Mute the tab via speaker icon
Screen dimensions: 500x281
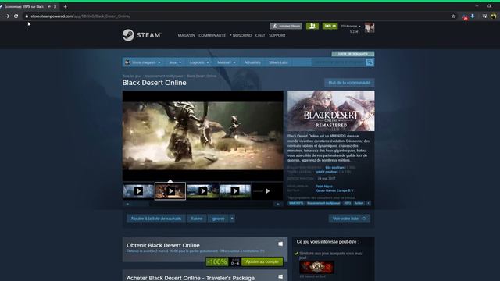point(49,6)
